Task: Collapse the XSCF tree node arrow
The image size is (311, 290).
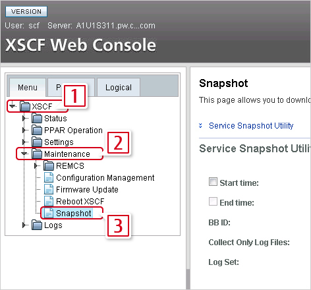Action: click(13, 106)
